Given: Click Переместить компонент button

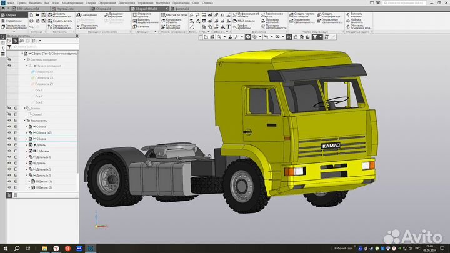Looking at the screenshot, I should click(x=87, y=27).
